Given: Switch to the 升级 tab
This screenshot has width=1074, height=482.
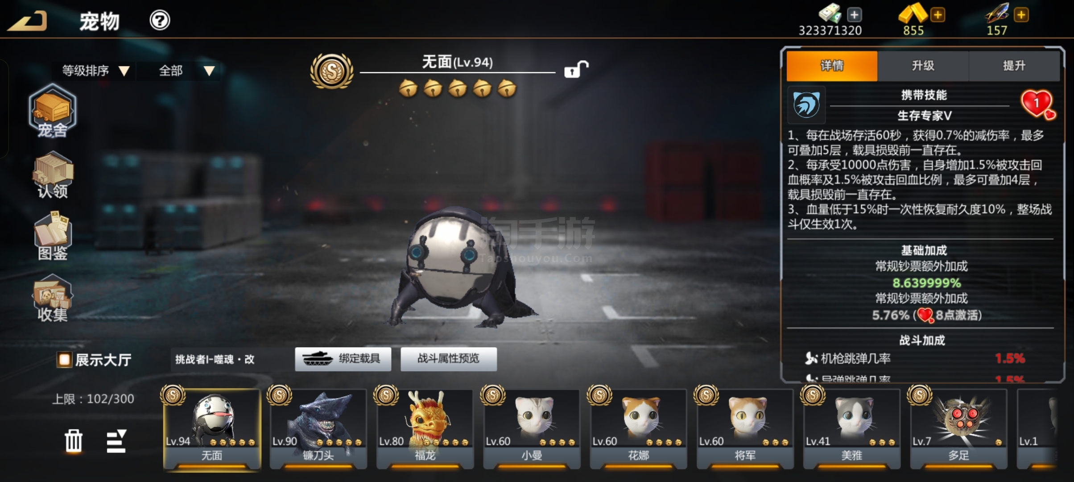Looking at the screenshot, I should (923, 66).
